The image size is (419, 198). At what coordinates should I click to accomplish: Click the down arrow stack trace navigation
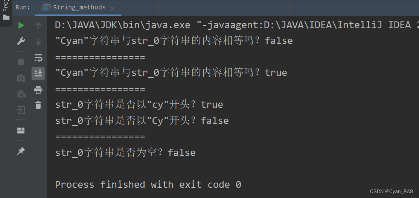point(38,41)
